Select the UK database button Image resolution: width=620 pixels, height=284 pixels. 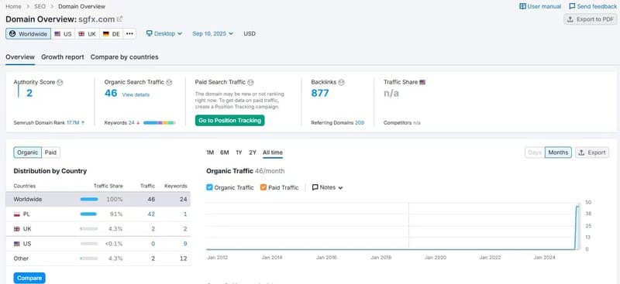[x=88, y=33]
